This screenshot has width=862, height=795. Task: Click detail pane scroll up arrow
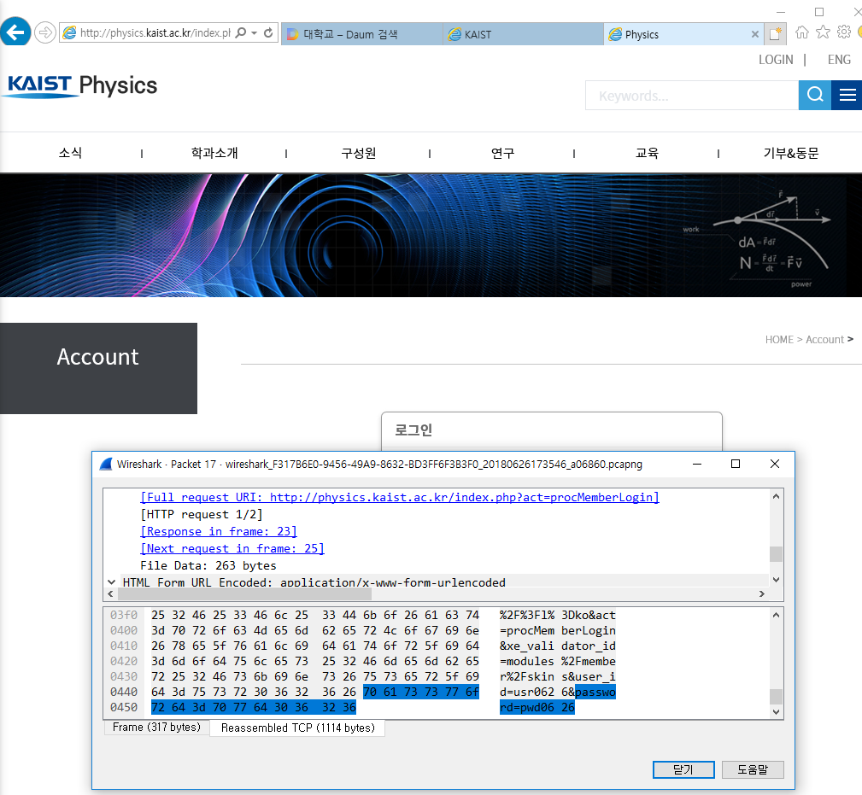(776, 496)
